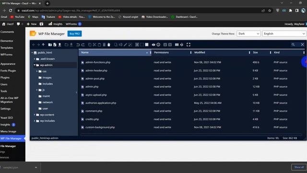The image size is (307, 173).
Task: Expand the css folder arrow
Action: point(37,72)
